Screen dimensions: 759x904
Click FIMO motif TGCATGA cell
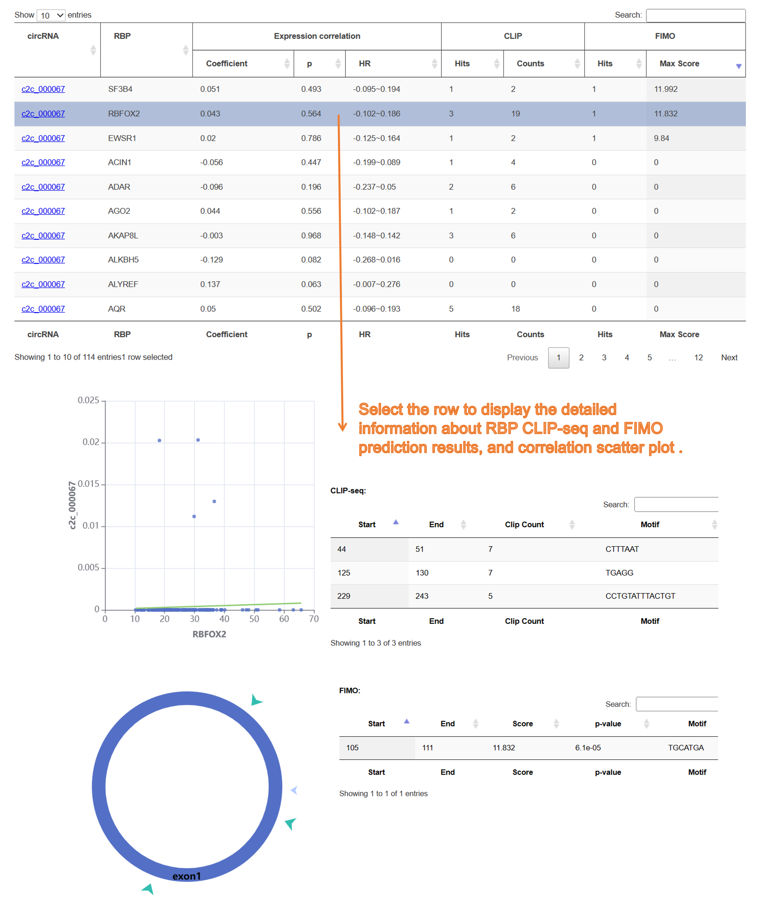pos(686,747)
